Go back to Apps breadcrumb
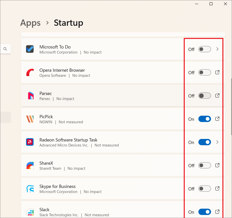The width and height of the screenshot is (232, 218). point(30,23)
